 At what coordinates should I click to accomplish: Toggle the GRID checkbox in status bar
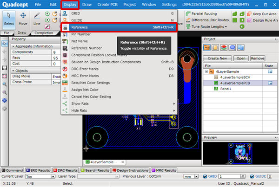tap(205, 176)
